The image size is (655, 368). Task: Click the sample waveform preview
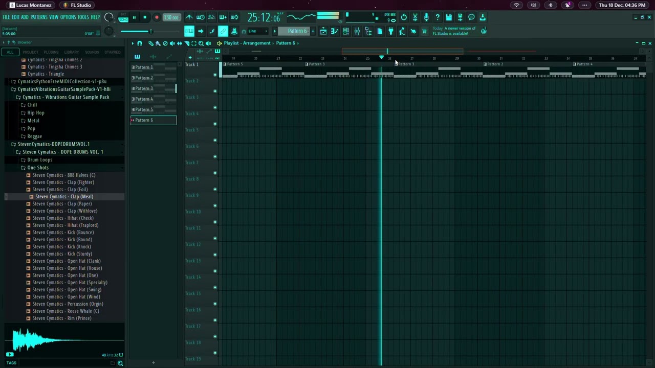click(x=63, y=339)
